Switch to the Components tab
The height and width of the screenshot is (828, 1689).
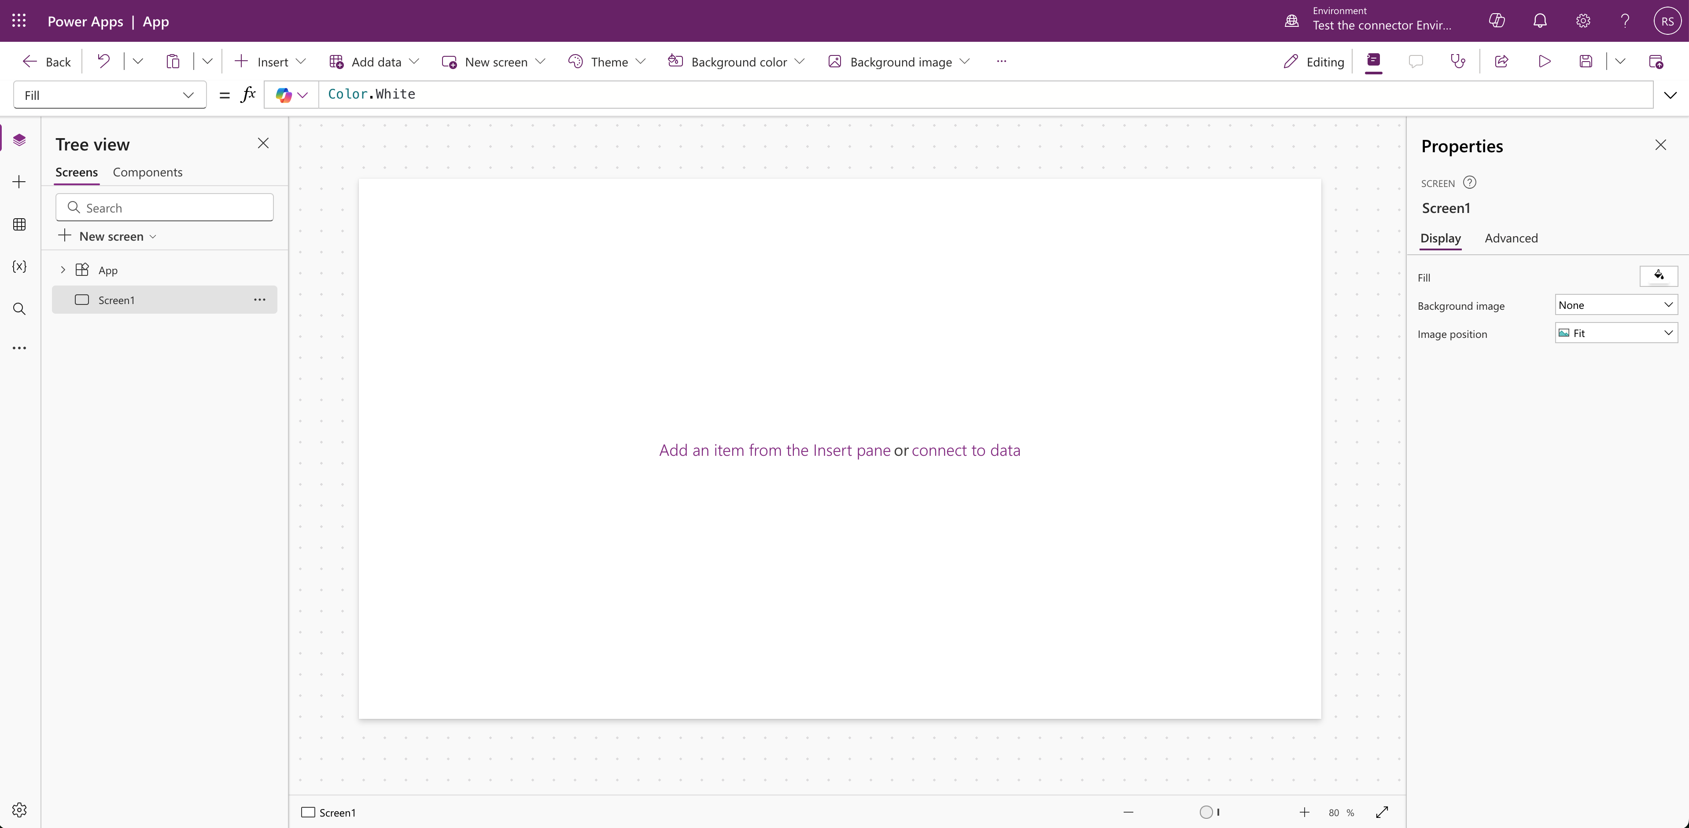tap(148, 172)
